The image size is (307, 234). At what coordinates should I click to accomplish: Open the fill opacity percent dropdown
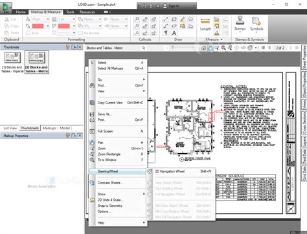[100, 26]
